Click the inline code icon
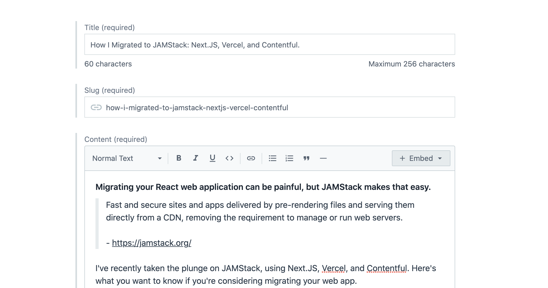This screenshot has height=288, width=548. pyautogui.click(x=229, y=158)
